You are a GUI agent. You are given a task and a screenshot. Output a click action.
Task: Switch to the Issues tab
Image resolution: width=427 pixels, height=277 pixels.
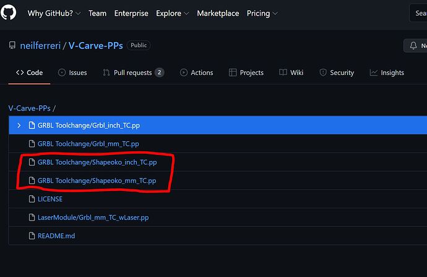72,73
